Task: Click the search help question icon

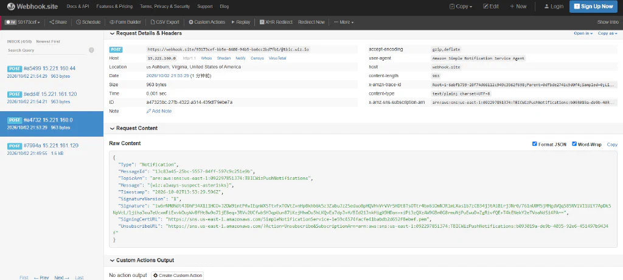Action: pos(91,50)
